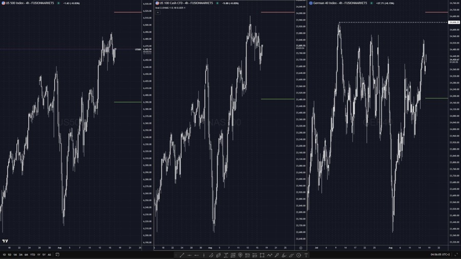Viewport: 461px width, 259px height.
Task: Select the price pin marker tool
Action: (240, 255)
